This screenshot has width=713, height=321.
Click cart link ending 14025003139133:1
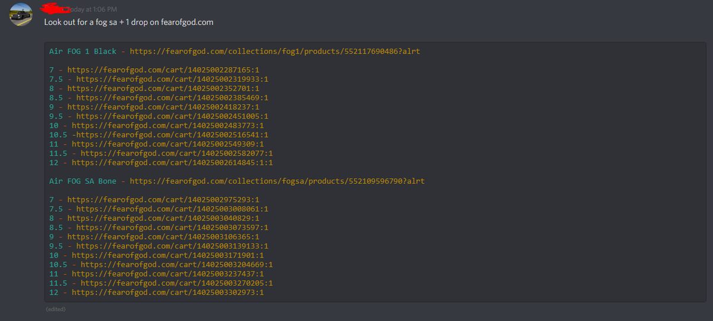[172, 246]
